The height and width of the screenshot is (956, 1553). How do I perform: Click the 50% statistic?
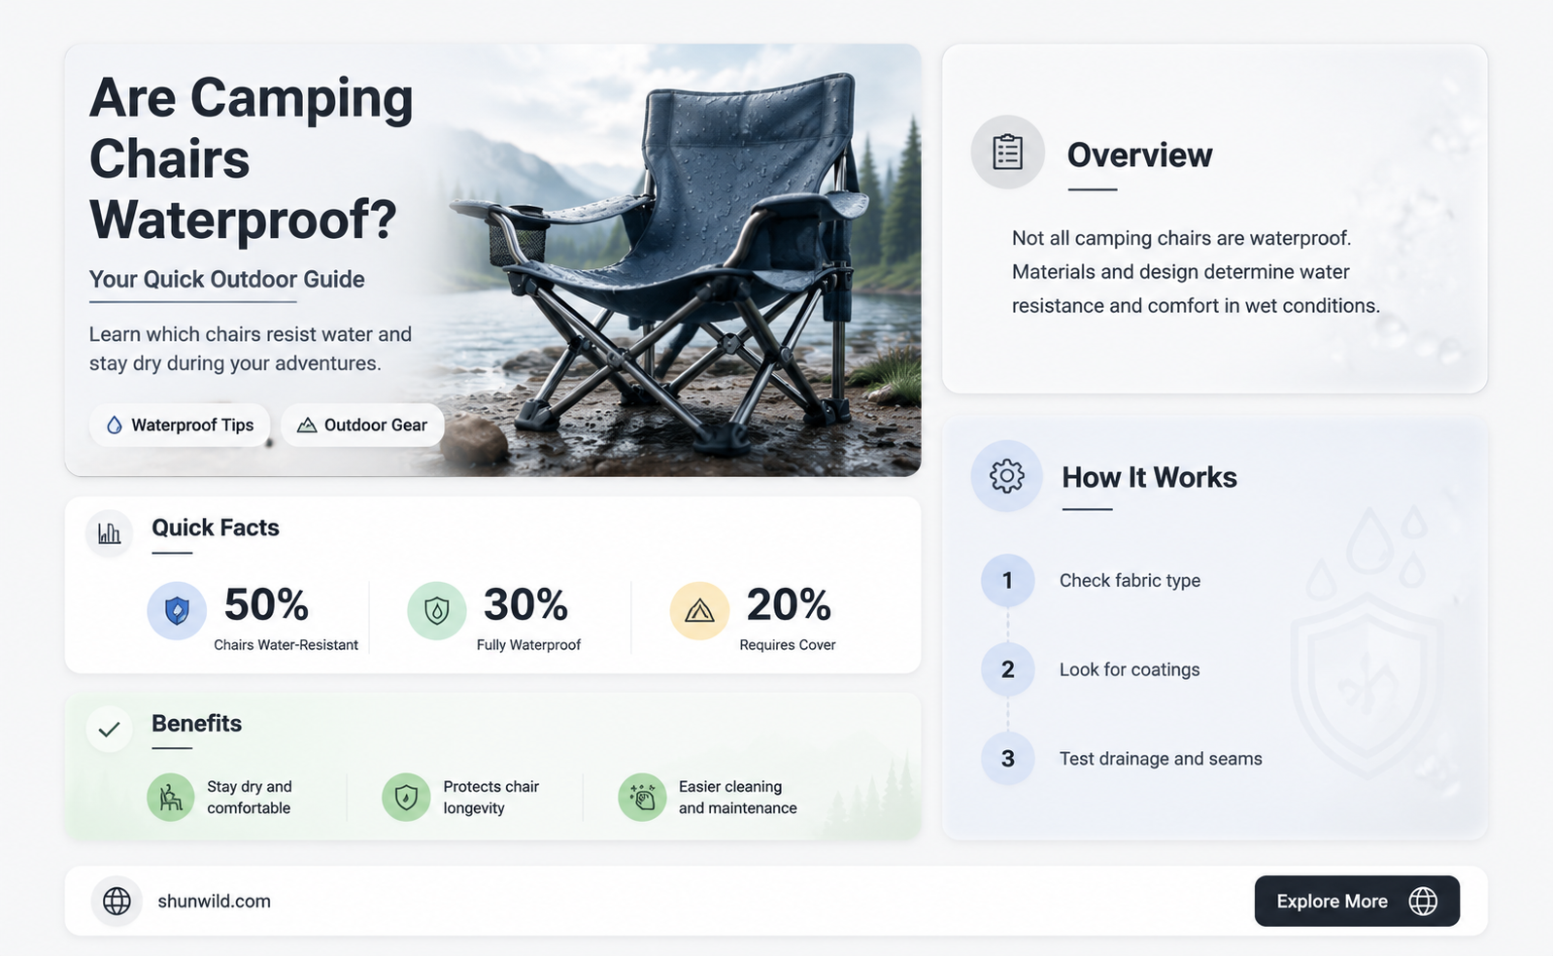(x=266, y=604)
